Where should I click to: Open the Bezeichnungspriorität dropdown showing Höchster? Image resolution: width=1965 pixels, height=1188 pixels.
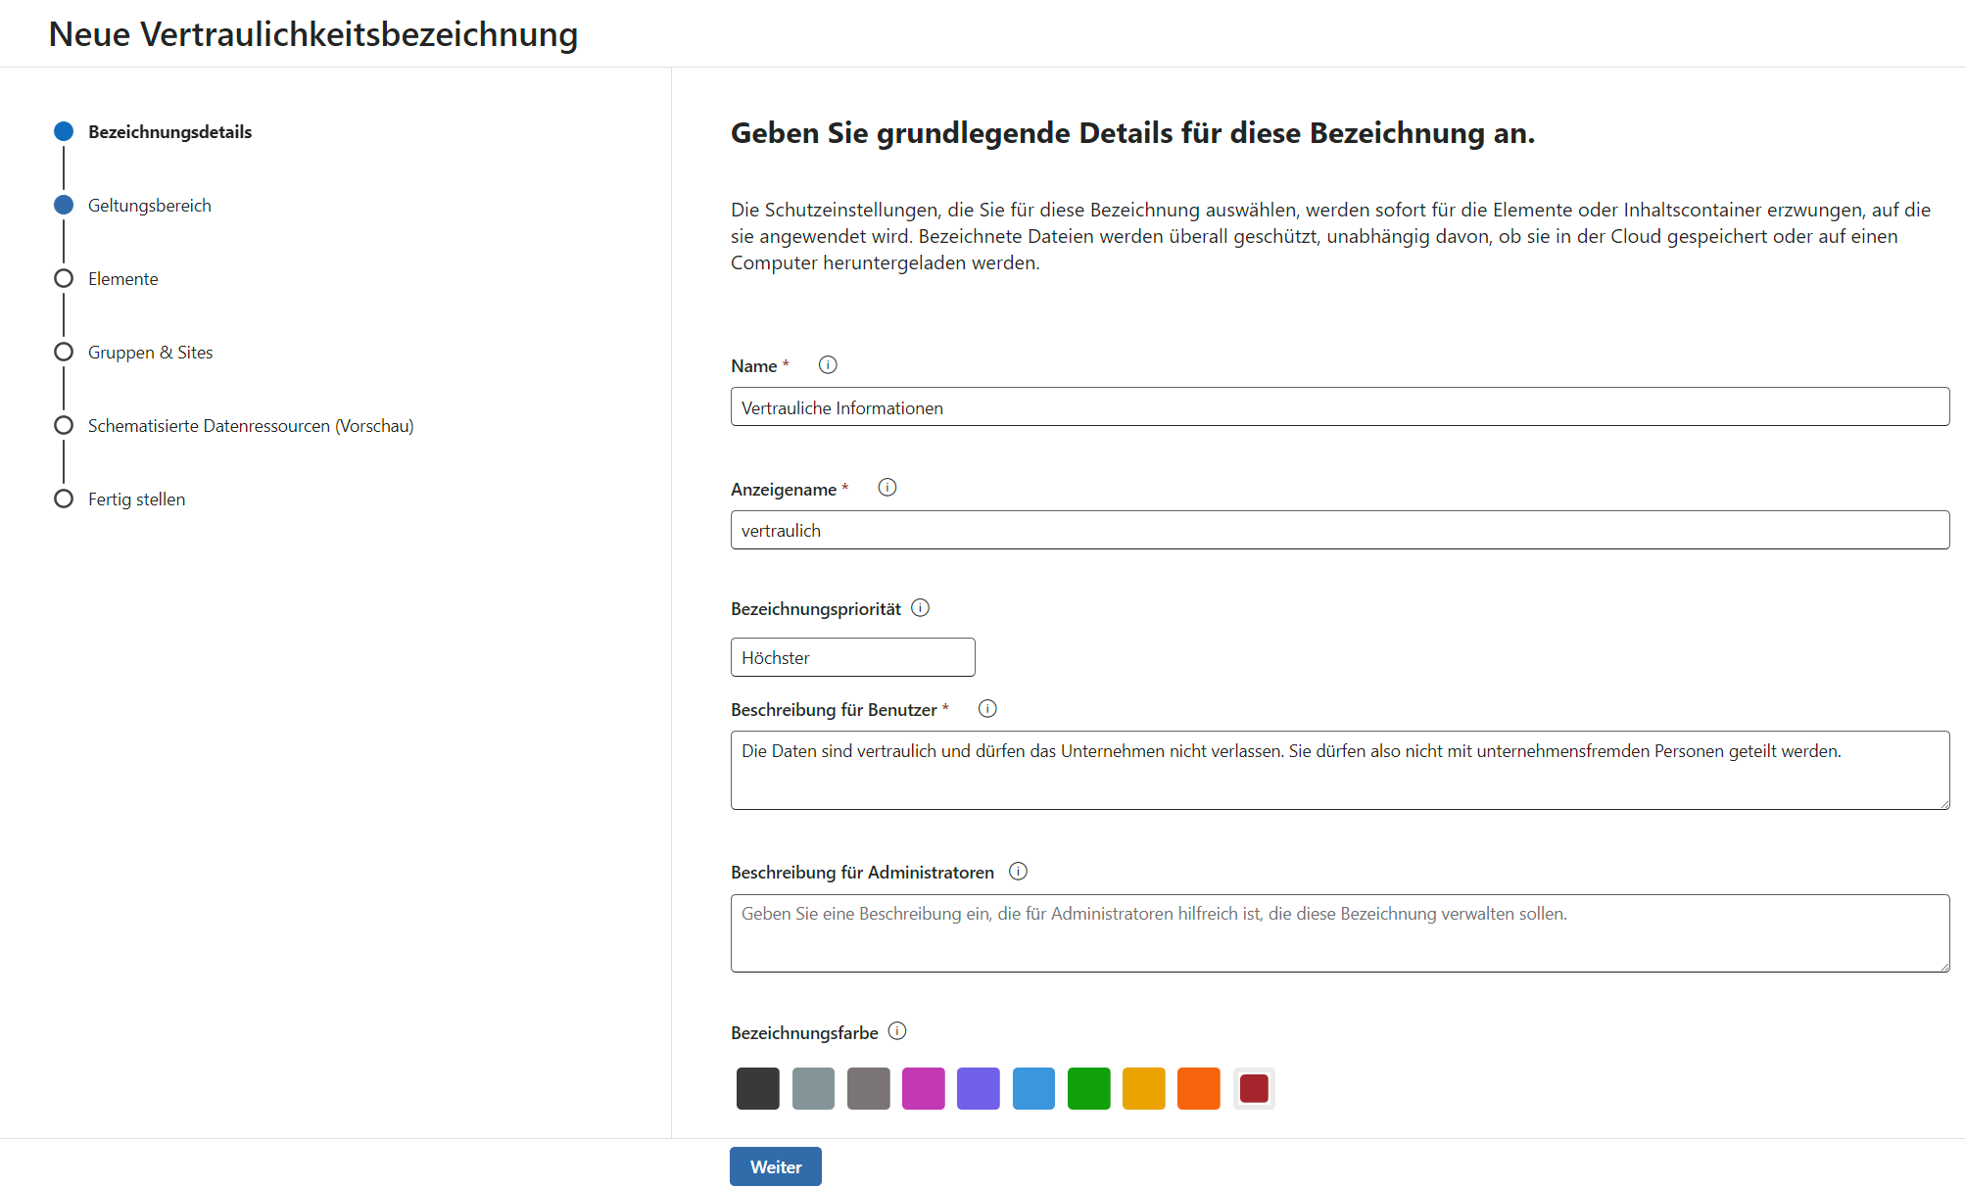point(852,657)
